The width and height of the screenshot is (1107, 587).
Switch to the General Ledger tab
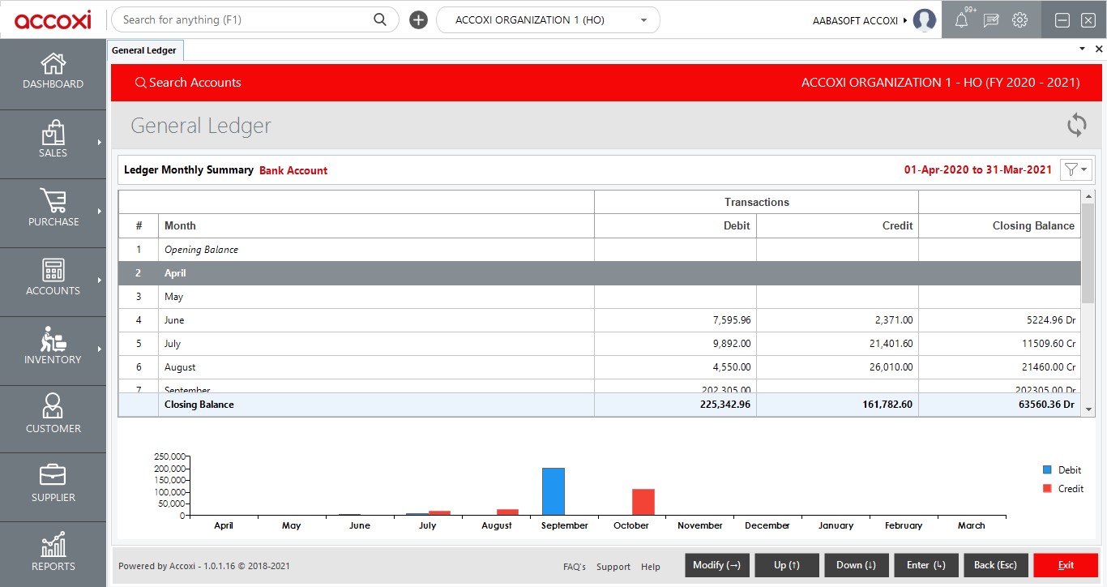pos(144,50)
